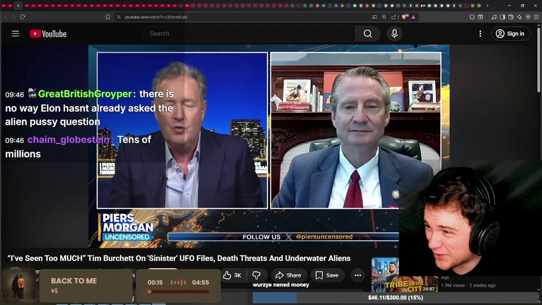Click the 3K like count
This screenshot has width=542, height=305.
pyautogui.click(x=238, y=275)
